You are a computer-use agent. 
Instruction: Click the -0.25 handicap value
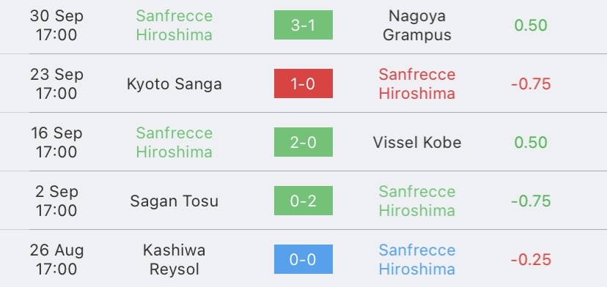[531, 259]
